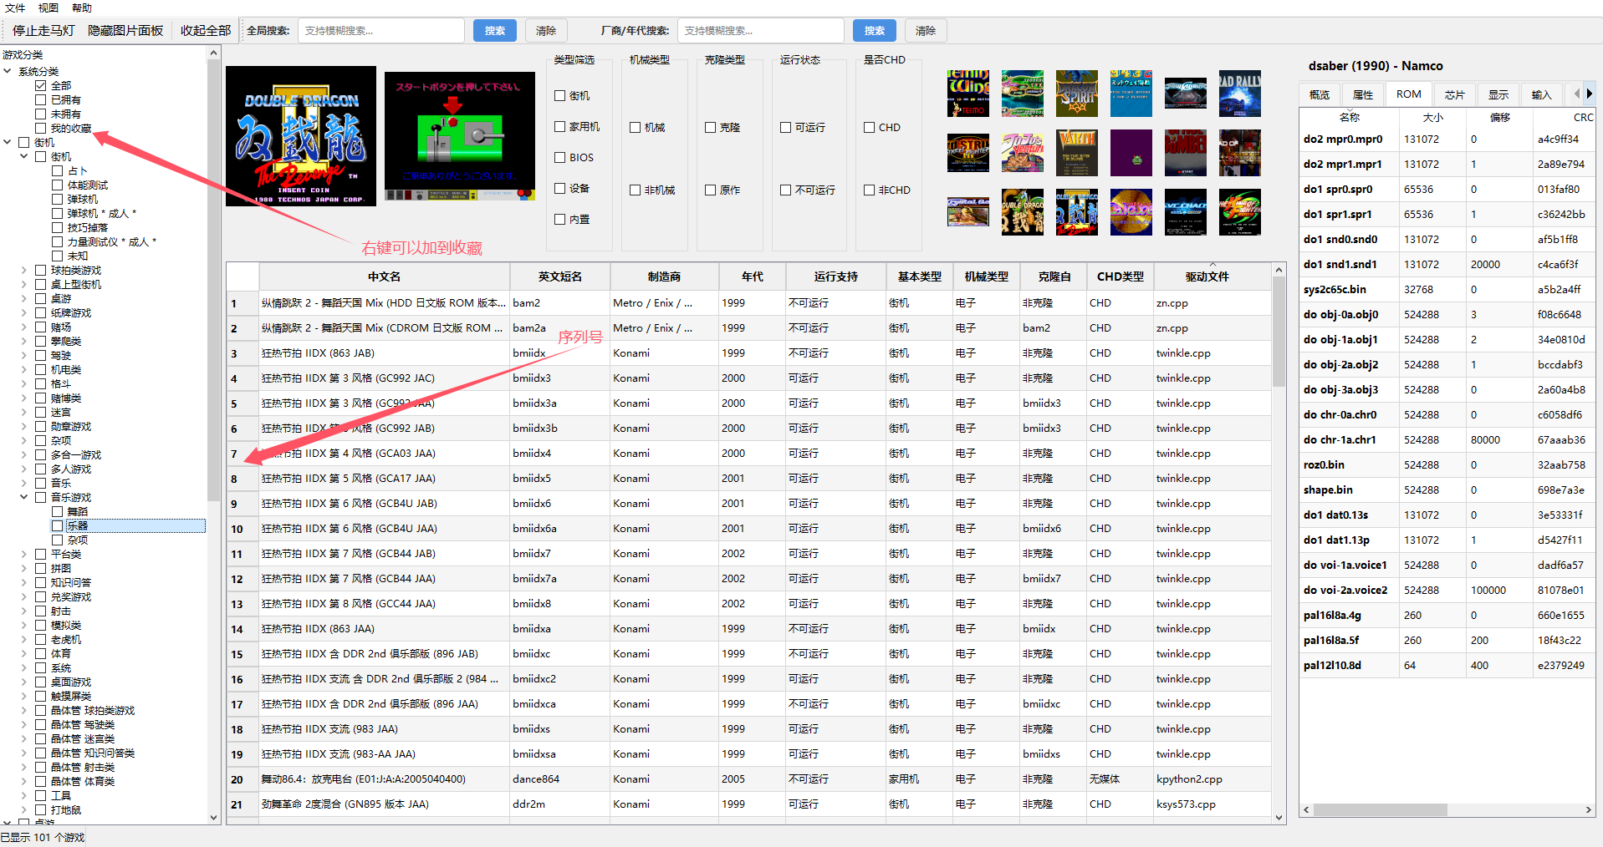Viewport: 1603px width, 847px height.
Task: Click the game list scrollbar down arrow
Action: 1279,818
